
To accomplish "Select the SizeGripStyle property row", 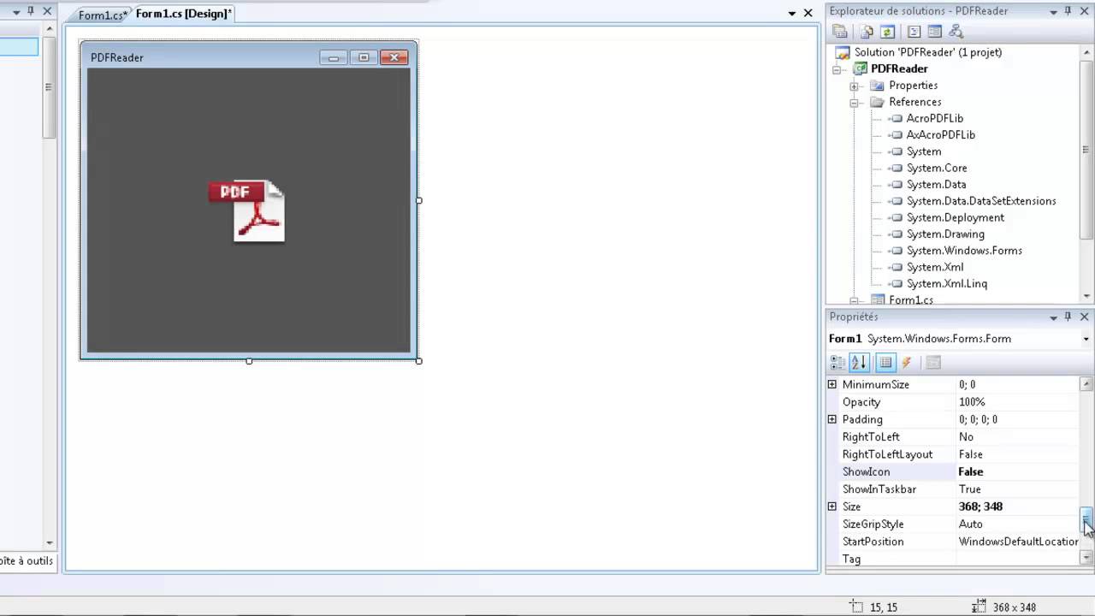I will [953, 524].
